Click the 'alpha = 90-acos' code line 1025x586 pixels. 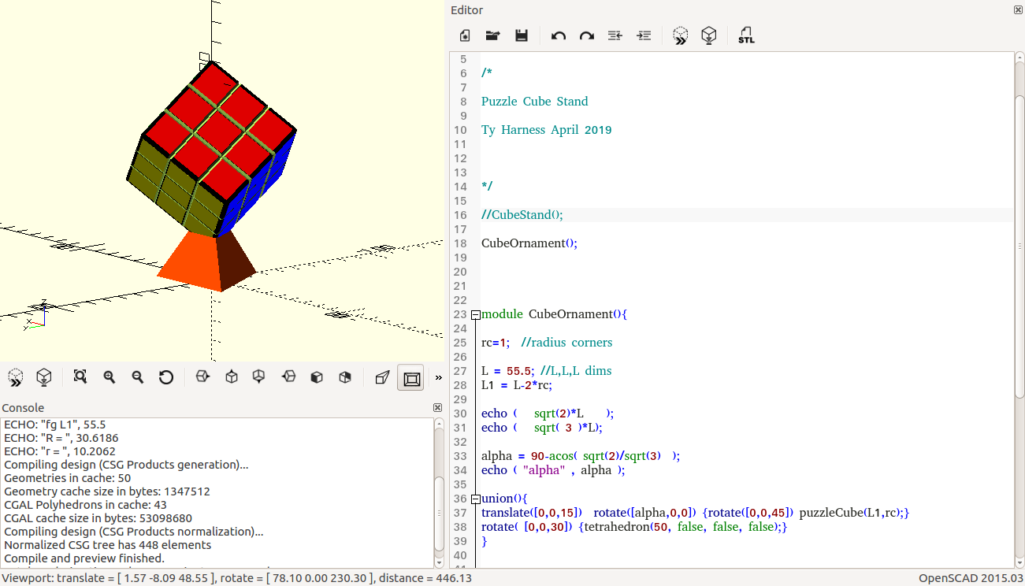pyautogui.click(x=581, y=456)
